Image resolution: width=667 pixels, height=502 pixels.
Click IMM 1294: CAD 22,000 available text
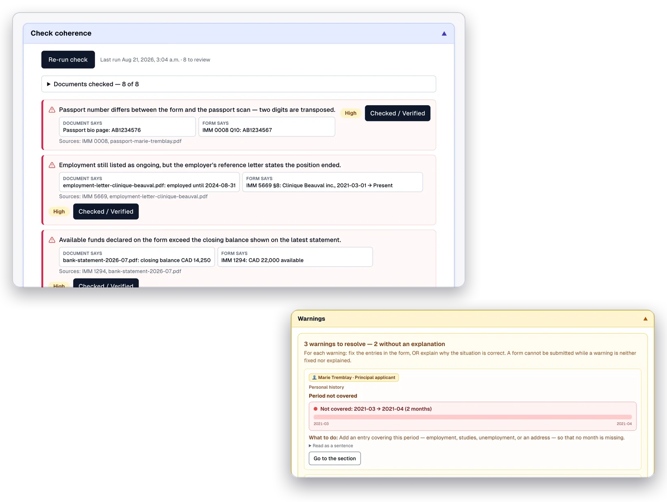[262, 260]
